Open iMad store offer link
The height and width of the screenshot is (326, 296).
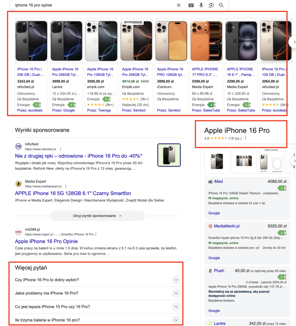click(x=218, y=181)
